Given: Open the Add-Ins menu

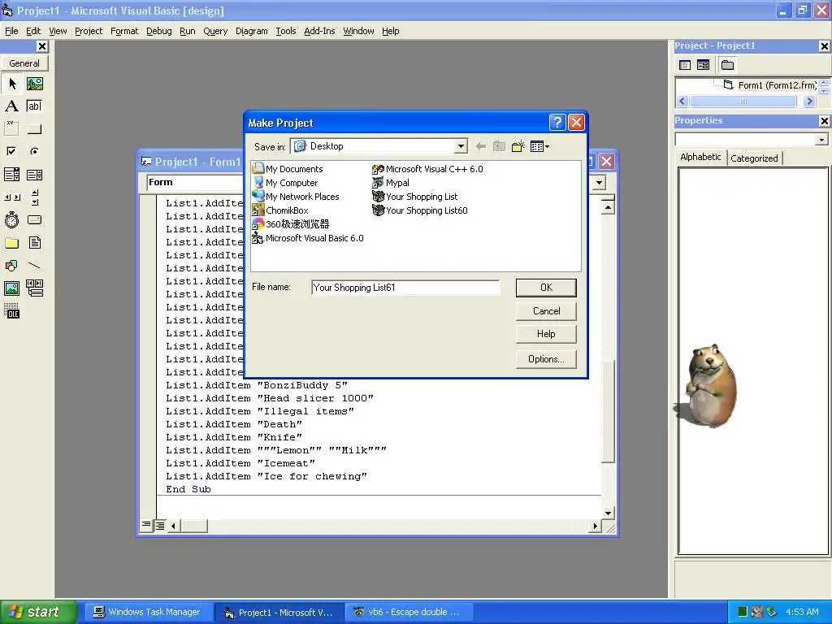Looking at the screenshot, I should (319, 32).
